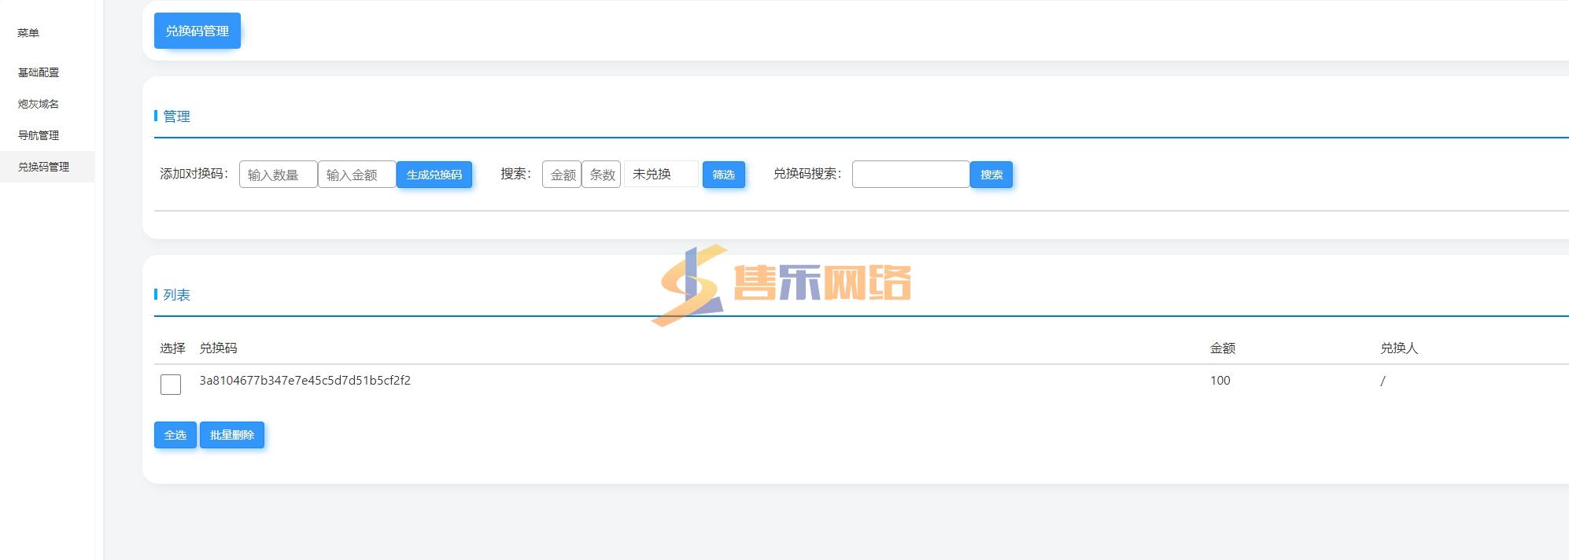This screenshot has width=1569, height=560.
Task: Go to 导航管理 in the sidebar
Action: 39,135
